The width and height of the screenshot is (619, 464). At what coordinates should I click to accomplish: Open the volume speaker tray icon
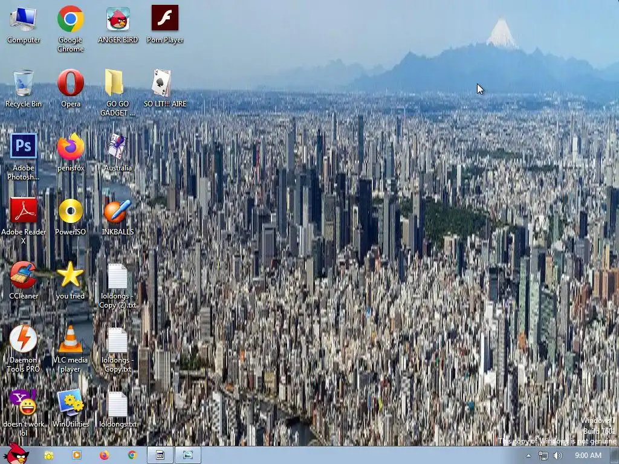tap(557, 456)
